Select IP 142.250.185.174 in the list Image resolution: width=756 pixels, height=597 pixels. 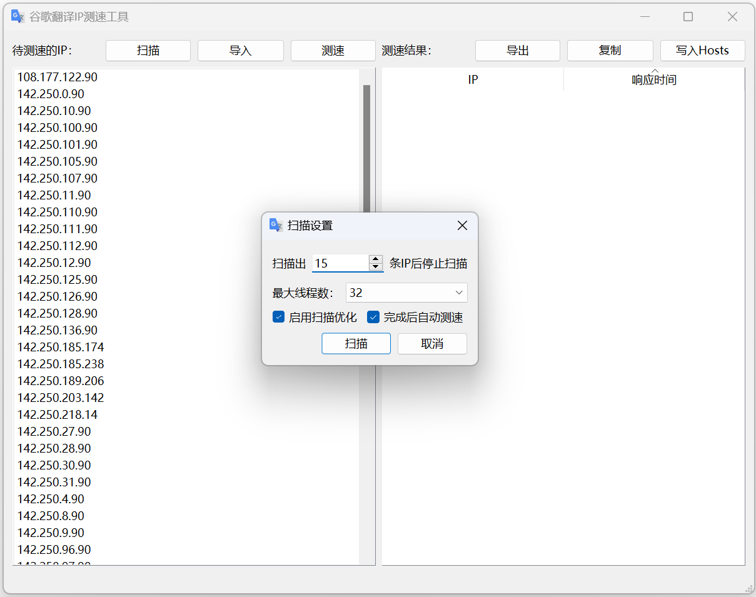(61, 347)
